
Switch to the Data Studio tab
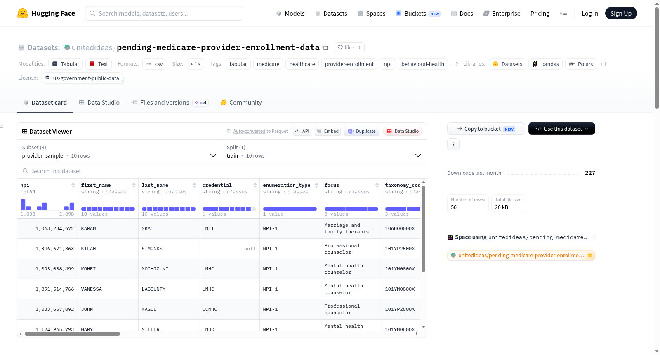click(99, 103)
